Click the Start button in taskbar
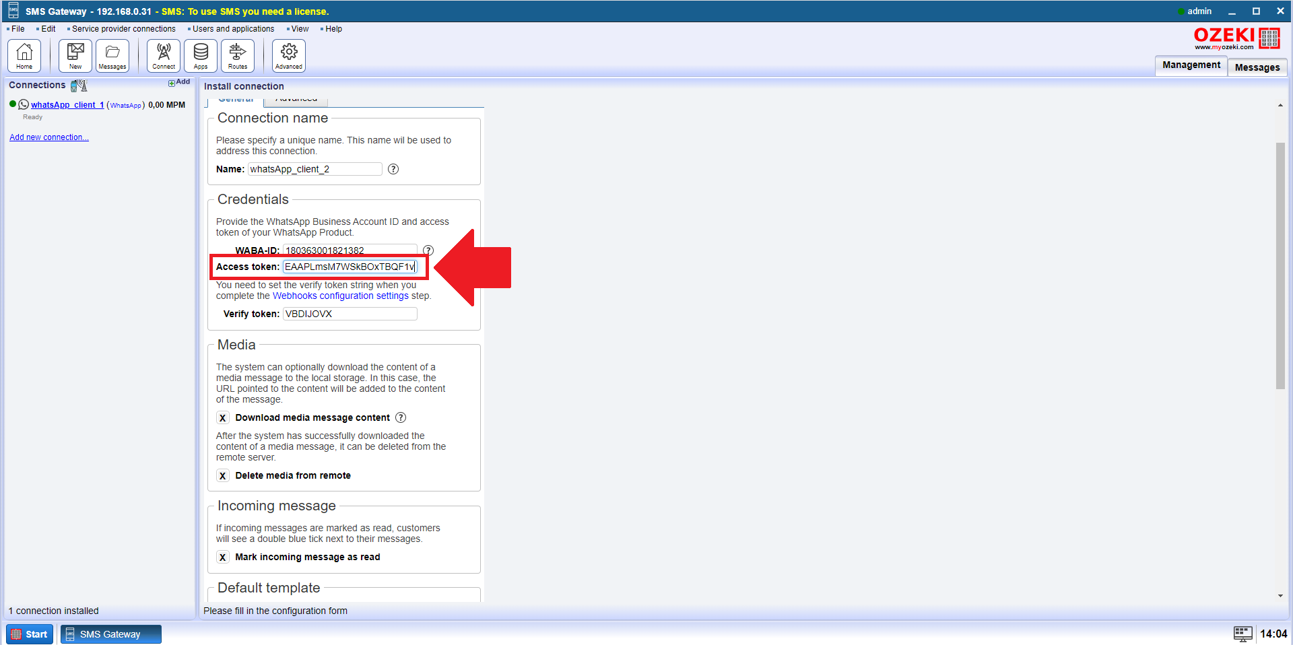This screenshot has height=645, width=1293. point(30,634)
